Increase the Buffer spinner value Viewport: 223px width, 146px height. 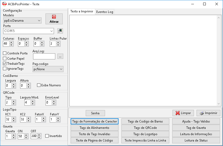(x=42, y=42)
